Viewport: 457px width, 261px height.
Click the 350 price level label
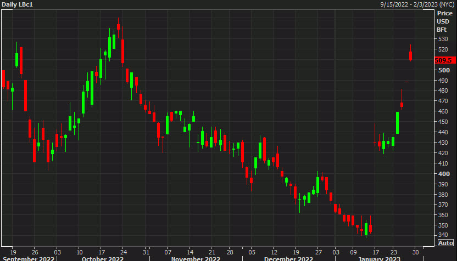[443, 225]
